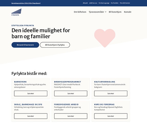Open the For barn og unge link

[104, 3]
